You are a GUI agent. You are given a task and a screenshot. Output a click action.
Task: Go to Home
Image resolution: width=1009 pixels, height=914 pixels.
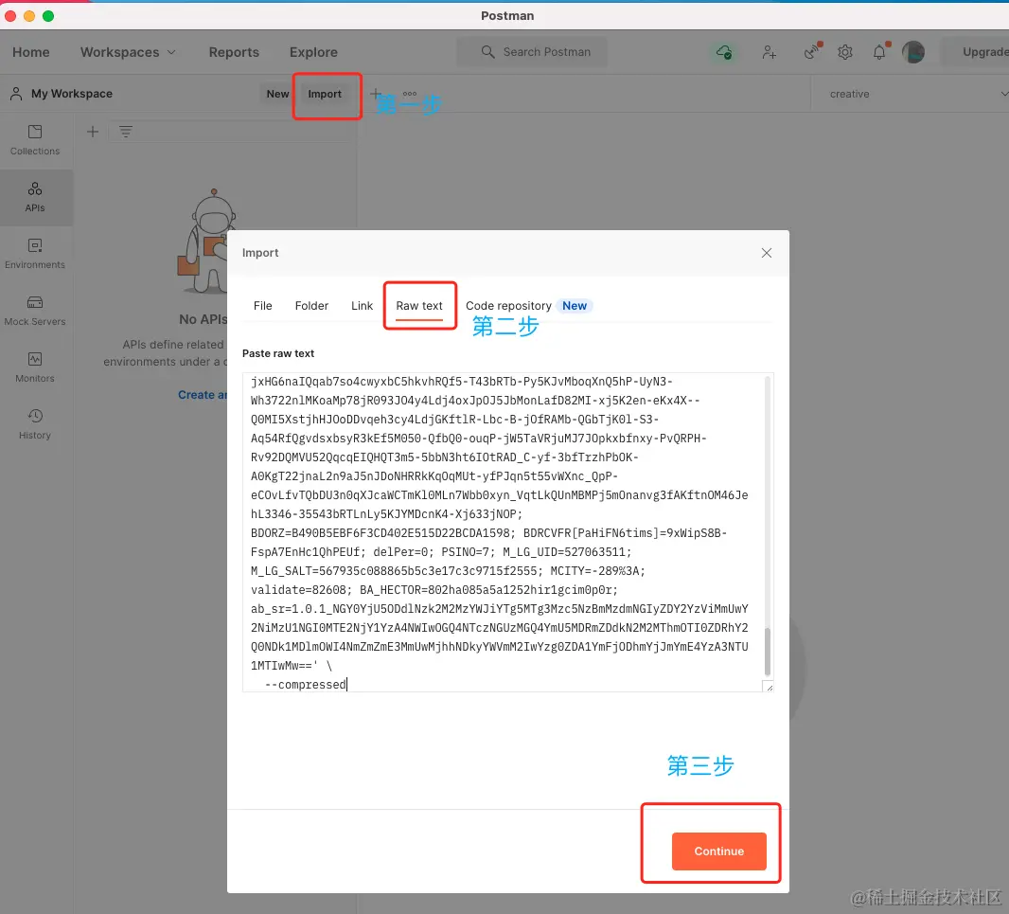point(31,52)
